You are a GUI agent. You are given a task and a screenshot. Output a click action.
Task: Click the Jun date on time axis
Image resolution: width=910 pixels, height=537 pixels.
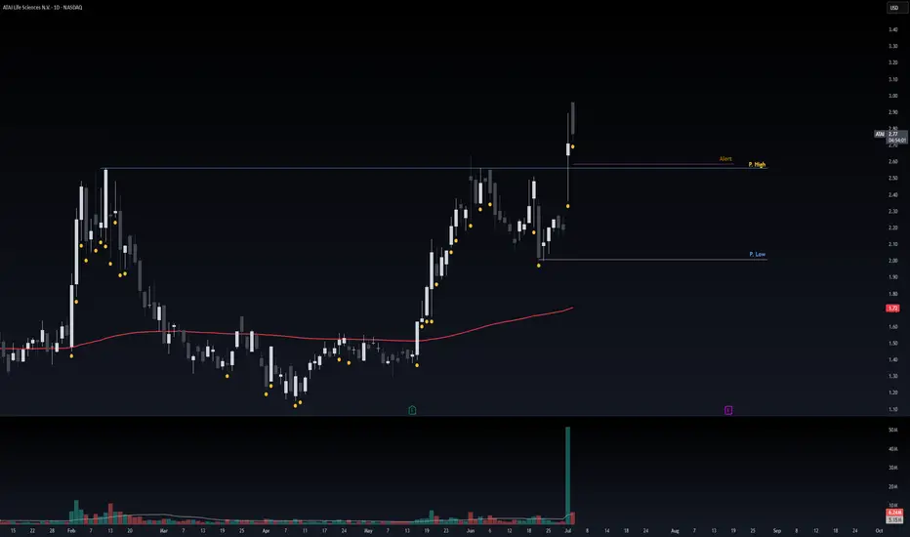pos(470,530)
